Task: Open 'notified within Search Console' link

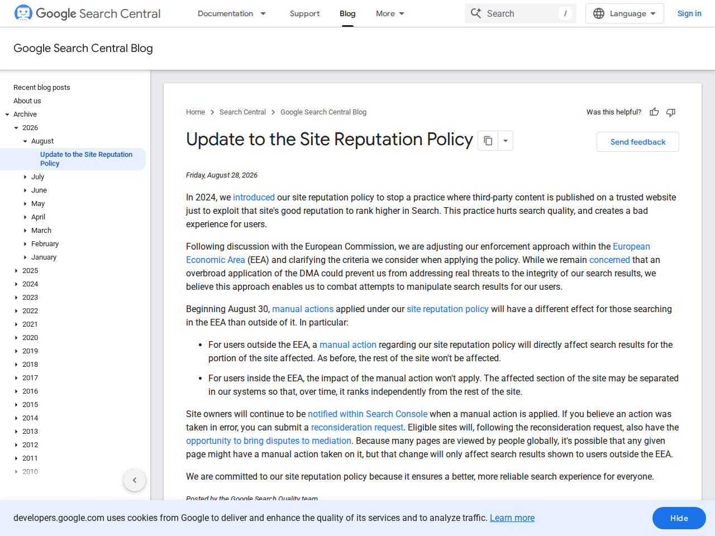Action: pyautogui.click(x=368, y=414)
